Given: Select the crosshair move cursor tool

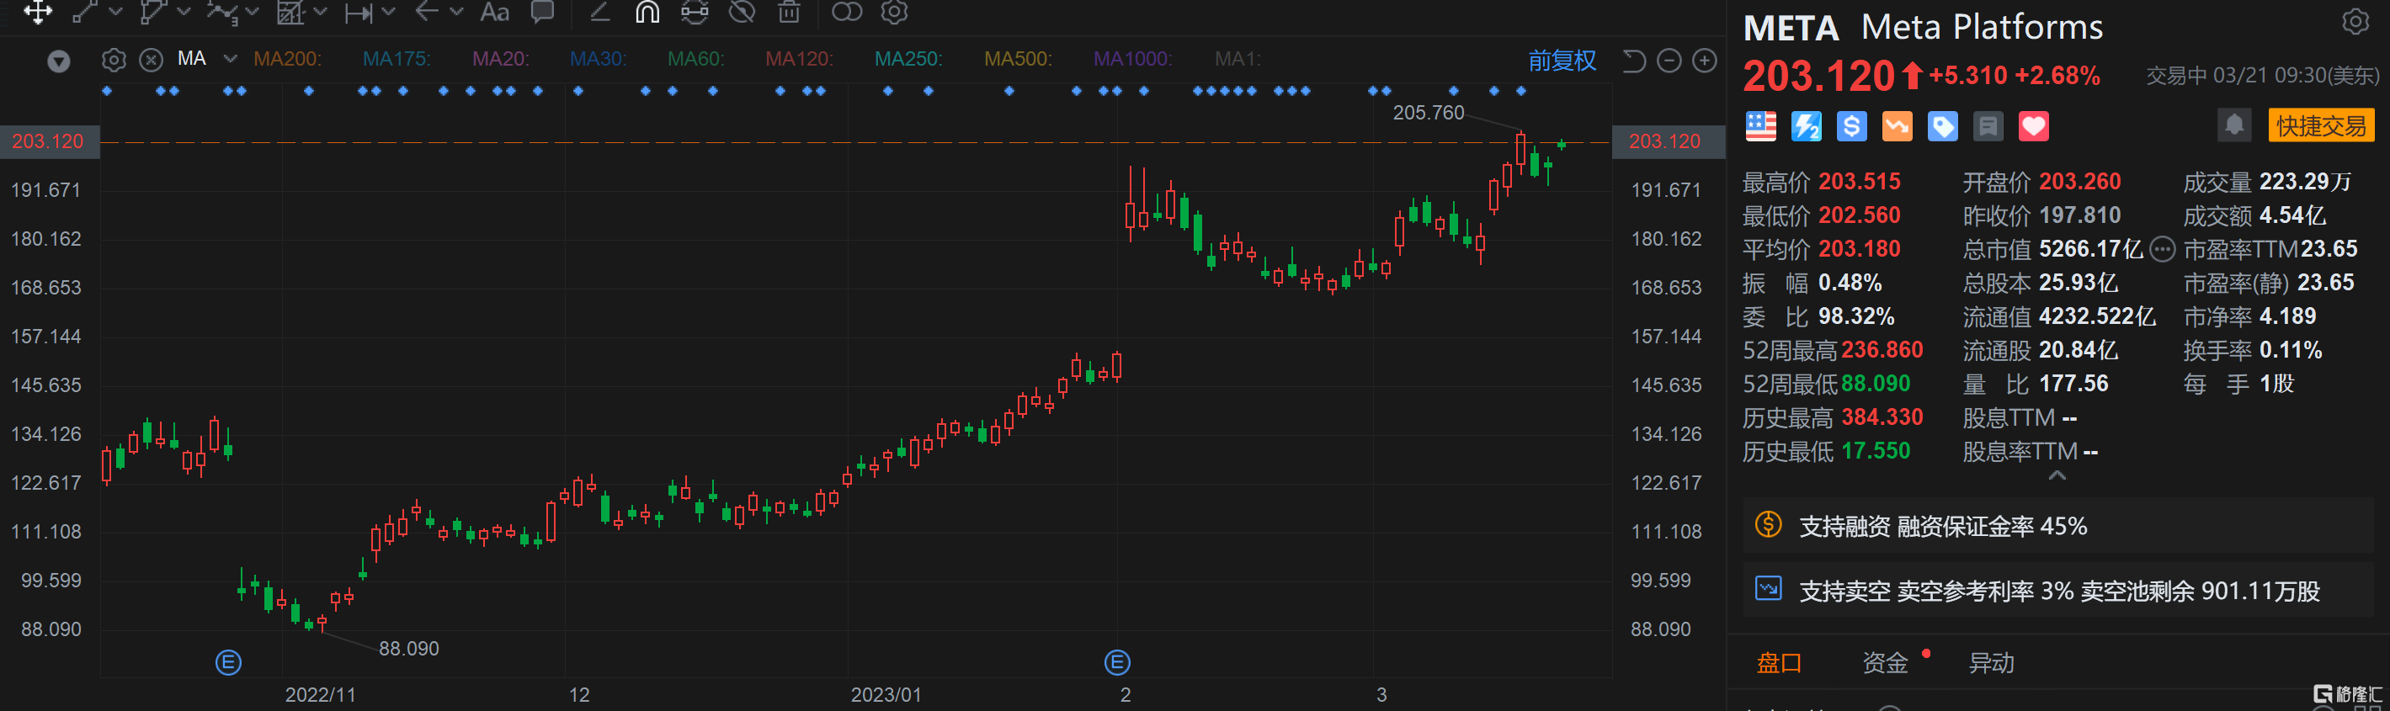Looking at the screenshot, I should pos(38,12).
